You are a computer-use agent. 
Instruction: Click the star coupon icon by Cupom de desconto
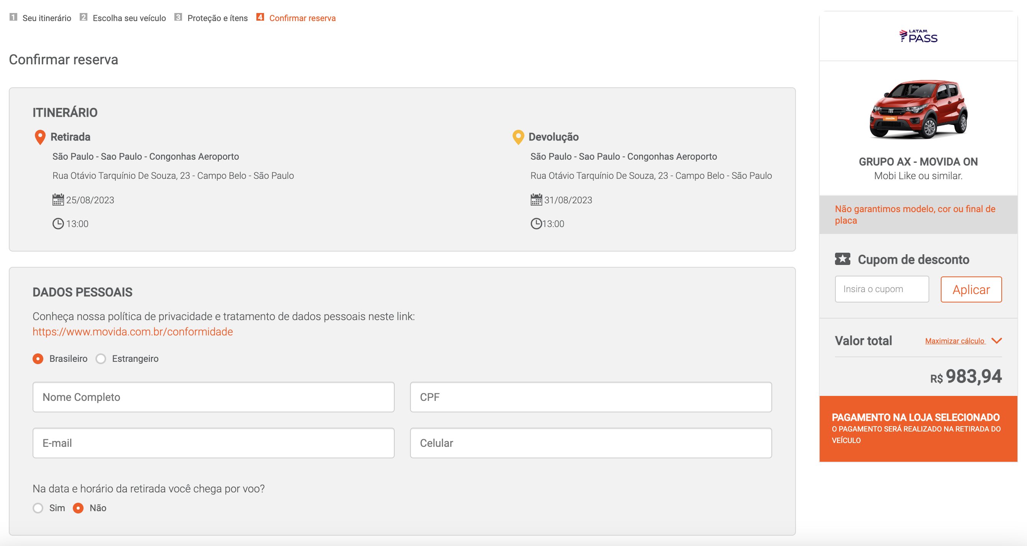click(842, 259)
